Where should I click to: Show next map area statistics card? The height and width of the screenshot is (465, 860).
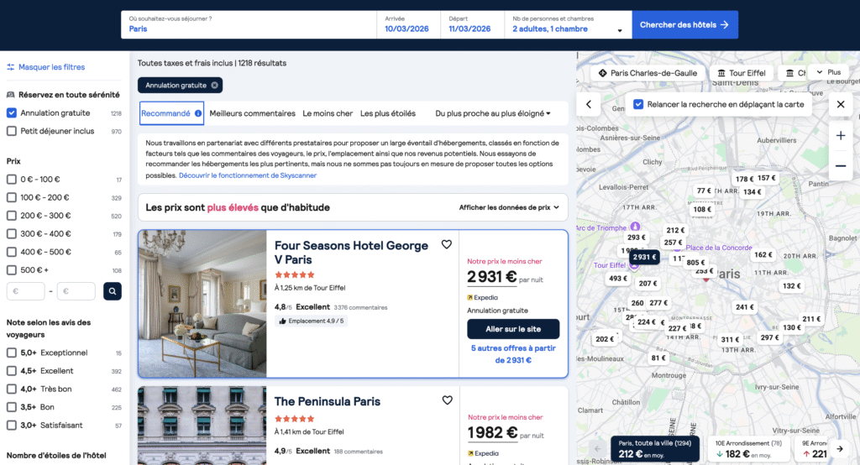tap(840, 448)
